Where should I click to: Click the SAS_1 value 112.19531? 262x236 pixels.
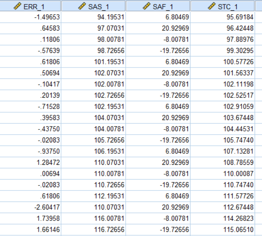pyautogui.click(x=109, y=196)
